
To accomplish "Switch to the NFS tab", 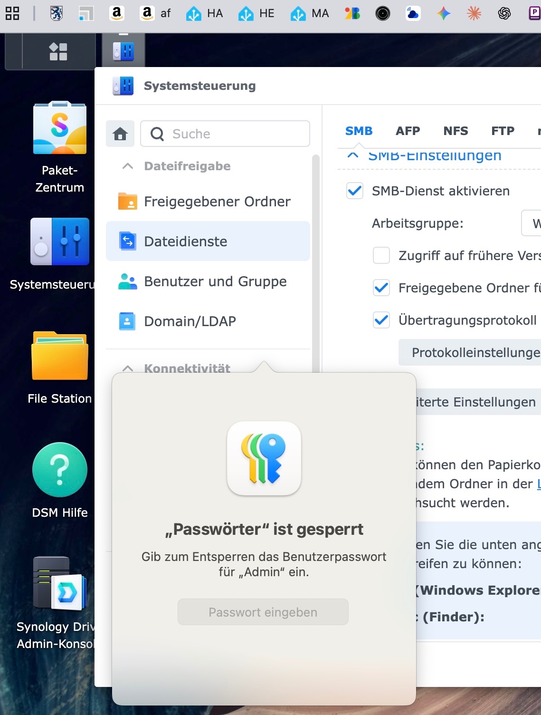I will 456,131.
